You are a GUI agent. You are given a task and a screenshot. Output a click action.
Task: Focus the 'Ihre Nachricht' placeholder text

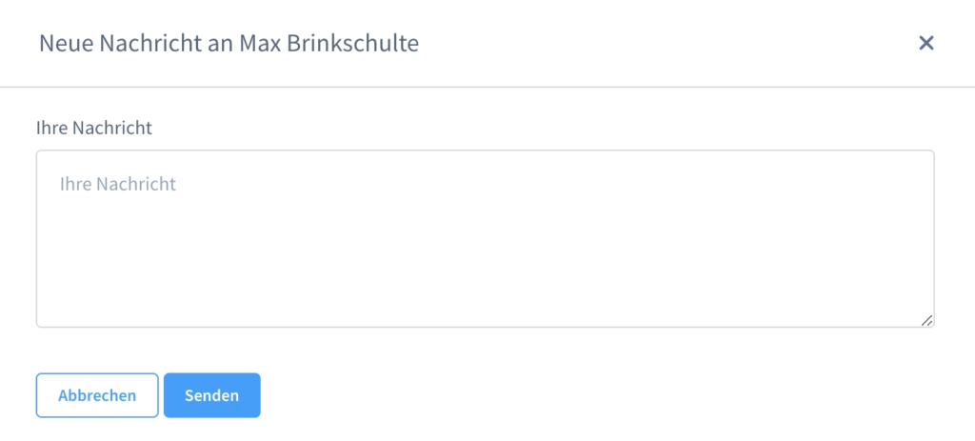(x=118, y=184)
